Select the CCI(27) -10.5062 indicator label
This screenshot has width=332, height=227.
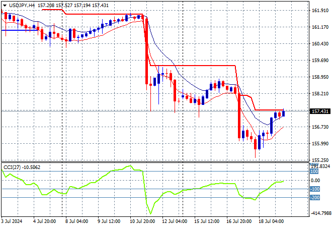coord(22,167)
